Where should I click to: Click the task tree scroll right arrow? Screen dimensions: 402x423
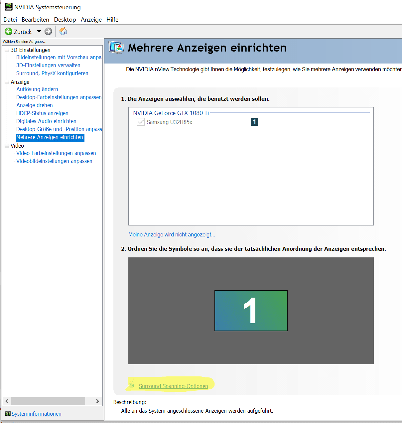(x=97, y=401)
